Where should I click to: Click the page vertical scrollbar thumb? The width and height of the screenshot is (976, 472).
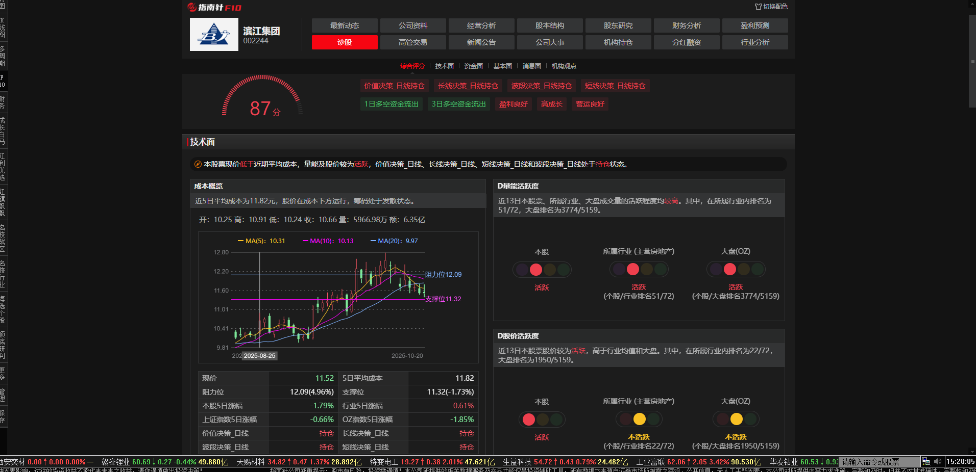(972, 61)
